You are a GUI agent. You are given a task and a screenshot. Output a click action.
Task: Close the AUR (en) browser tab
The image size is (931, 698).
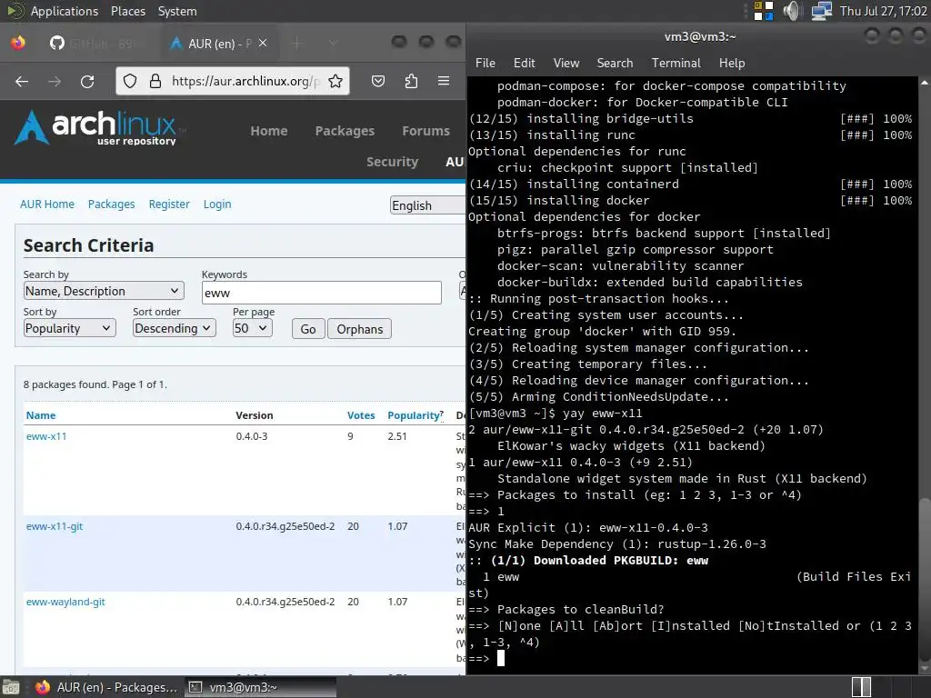pos(263,44)
